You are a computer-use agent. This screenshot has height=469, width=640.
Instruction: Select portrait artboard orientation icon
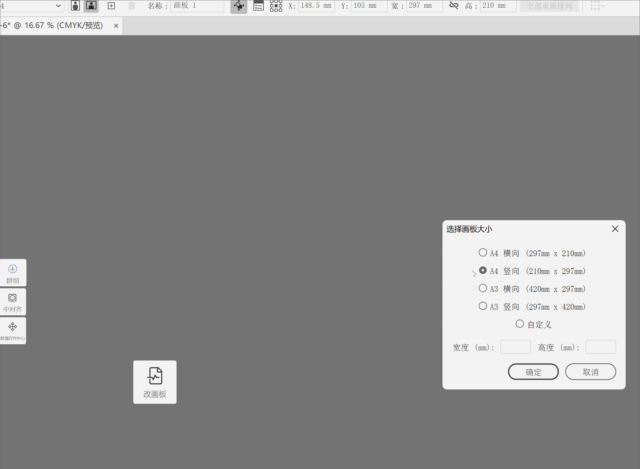tap(75, 6)
